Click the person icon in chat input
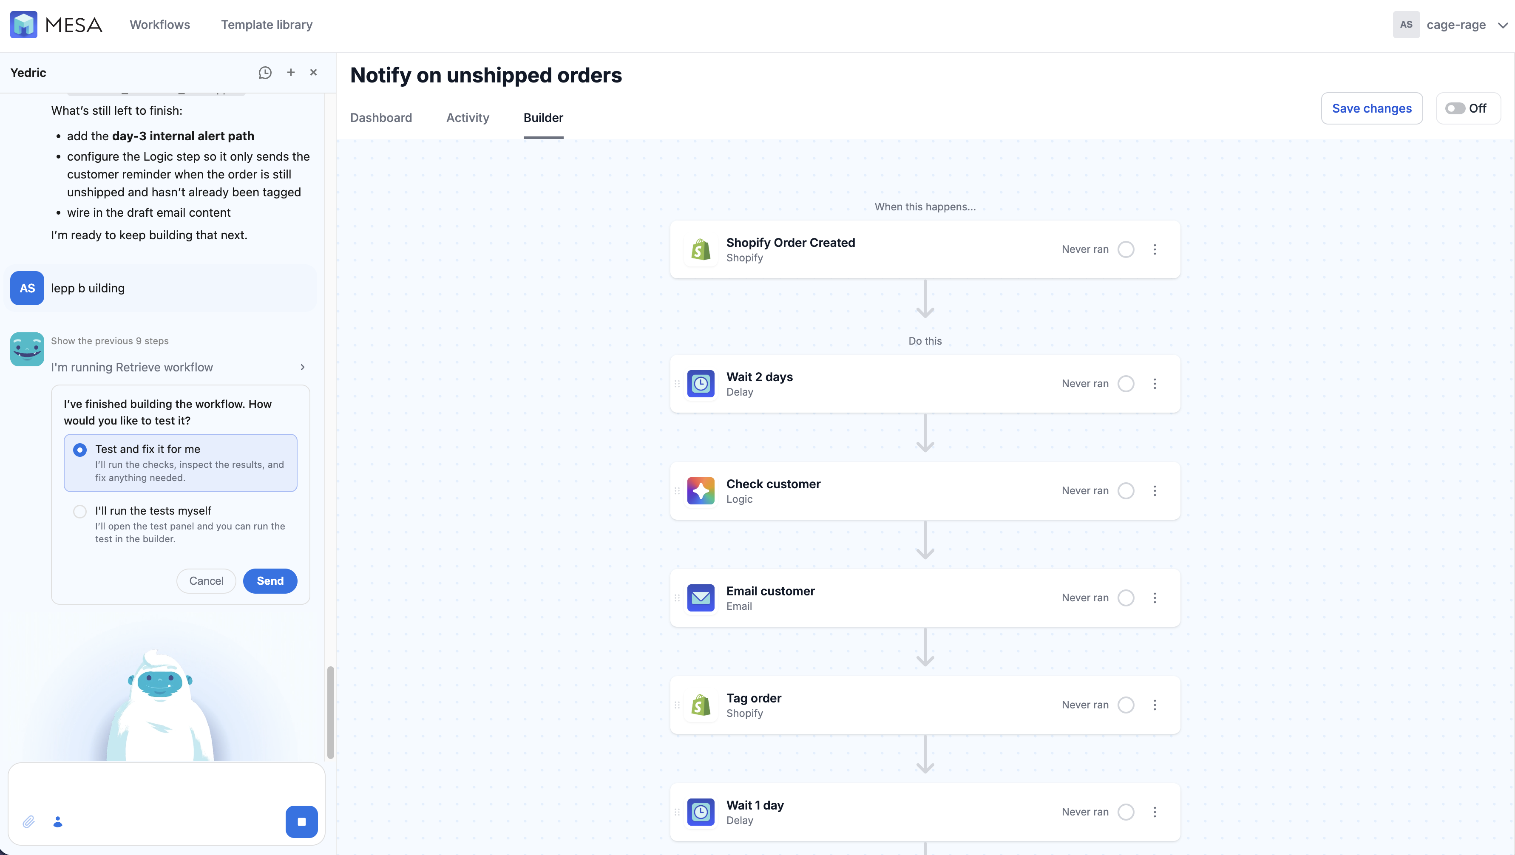Screen dimensions: 1515x855 point(58,821)
